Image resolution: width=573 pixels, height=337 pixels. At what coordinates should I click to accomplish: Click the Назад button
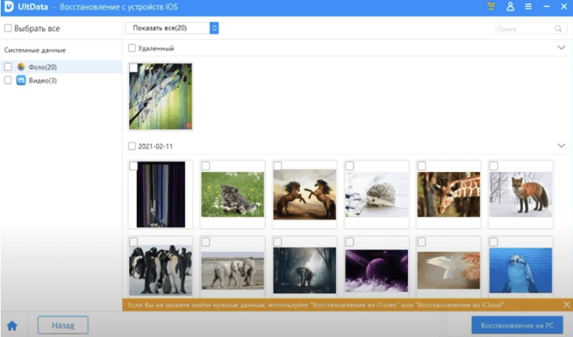click(63, 325)
